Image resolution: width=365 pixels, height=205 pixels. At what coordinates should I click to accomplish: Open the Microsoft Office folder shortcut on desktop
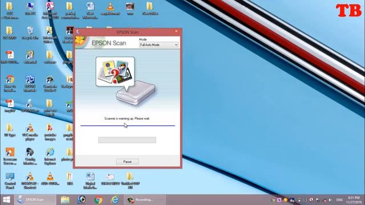[50, 35]
